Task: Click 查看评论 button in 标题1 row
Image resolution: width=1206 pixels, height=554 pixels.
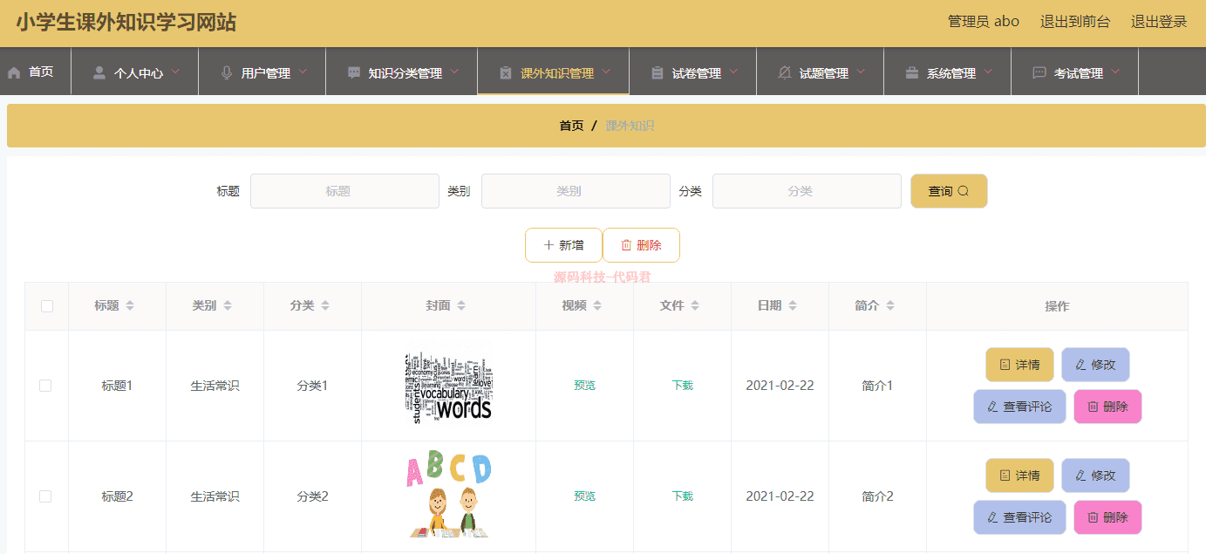Action: pos(1019,407)
